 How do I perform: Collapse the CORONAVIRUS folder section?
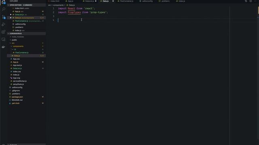point(8,33)
